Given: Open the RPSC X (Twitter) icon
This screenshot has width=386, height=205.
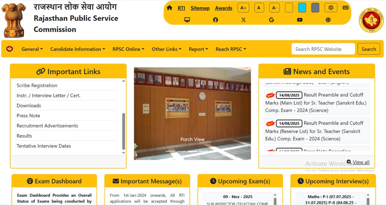Looking at the screenshot, I should (244, 20).
